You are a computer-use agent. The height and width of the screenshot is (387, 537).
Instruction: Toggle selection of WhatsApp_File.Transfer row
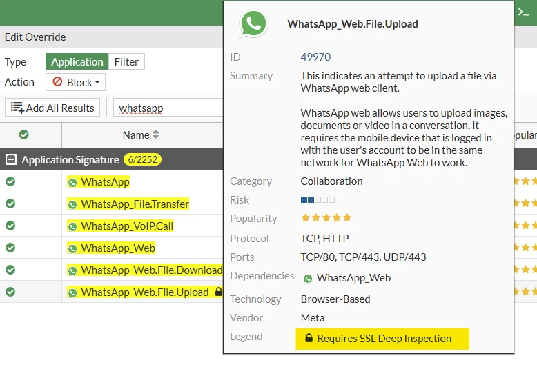click(10, 204)
